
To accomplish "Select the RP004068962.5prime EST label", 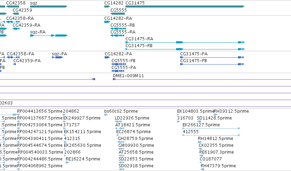I will pyautogui.click(x=40, y=166).
